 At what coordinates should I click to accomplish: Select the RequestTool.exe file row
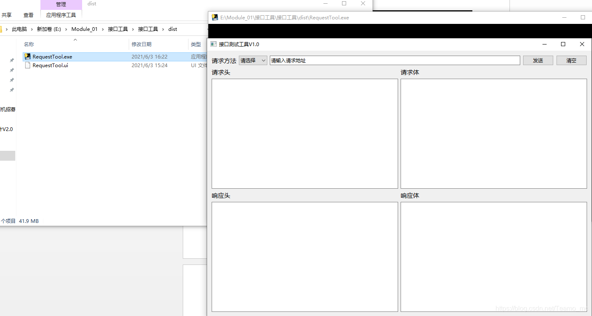click(x=115, y=57)
